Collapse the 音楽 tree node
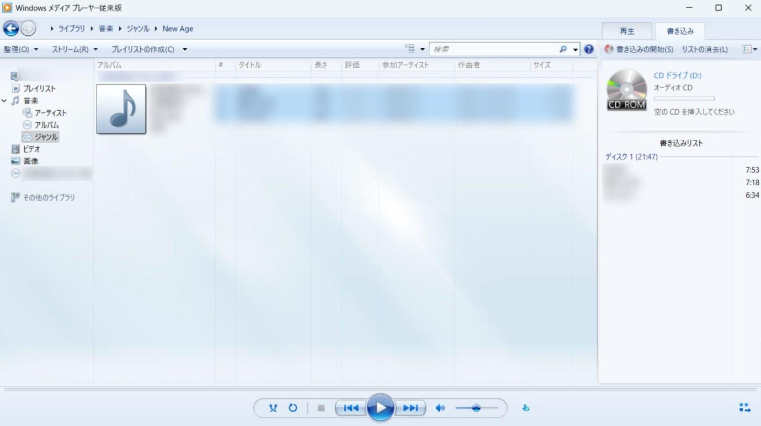Viewport: 761px width, 426px height. coord(4,101)
